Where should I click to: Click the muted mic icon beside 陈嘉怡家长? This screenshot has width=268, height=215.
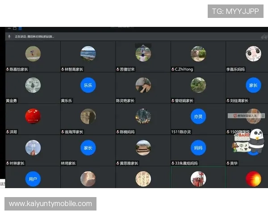tap(8, 69)
